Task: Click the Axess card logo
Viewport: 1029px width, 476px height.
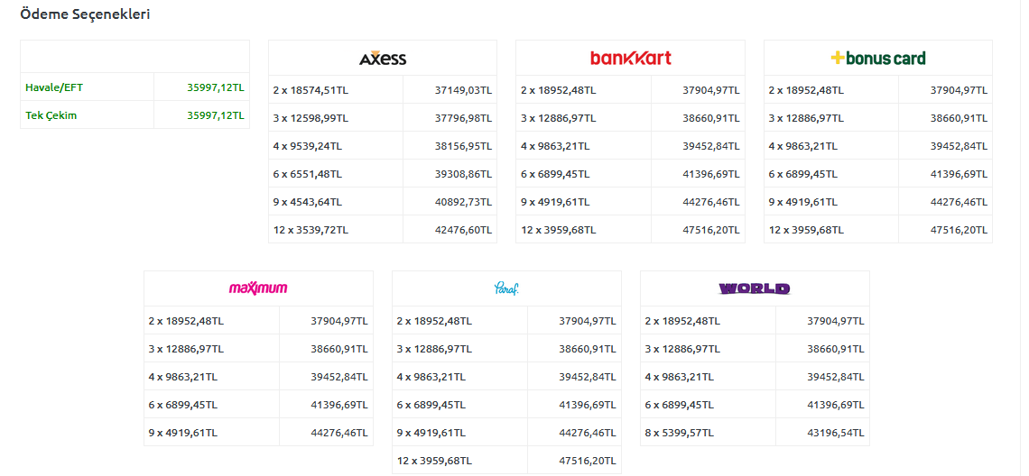Action: point(383,59)
